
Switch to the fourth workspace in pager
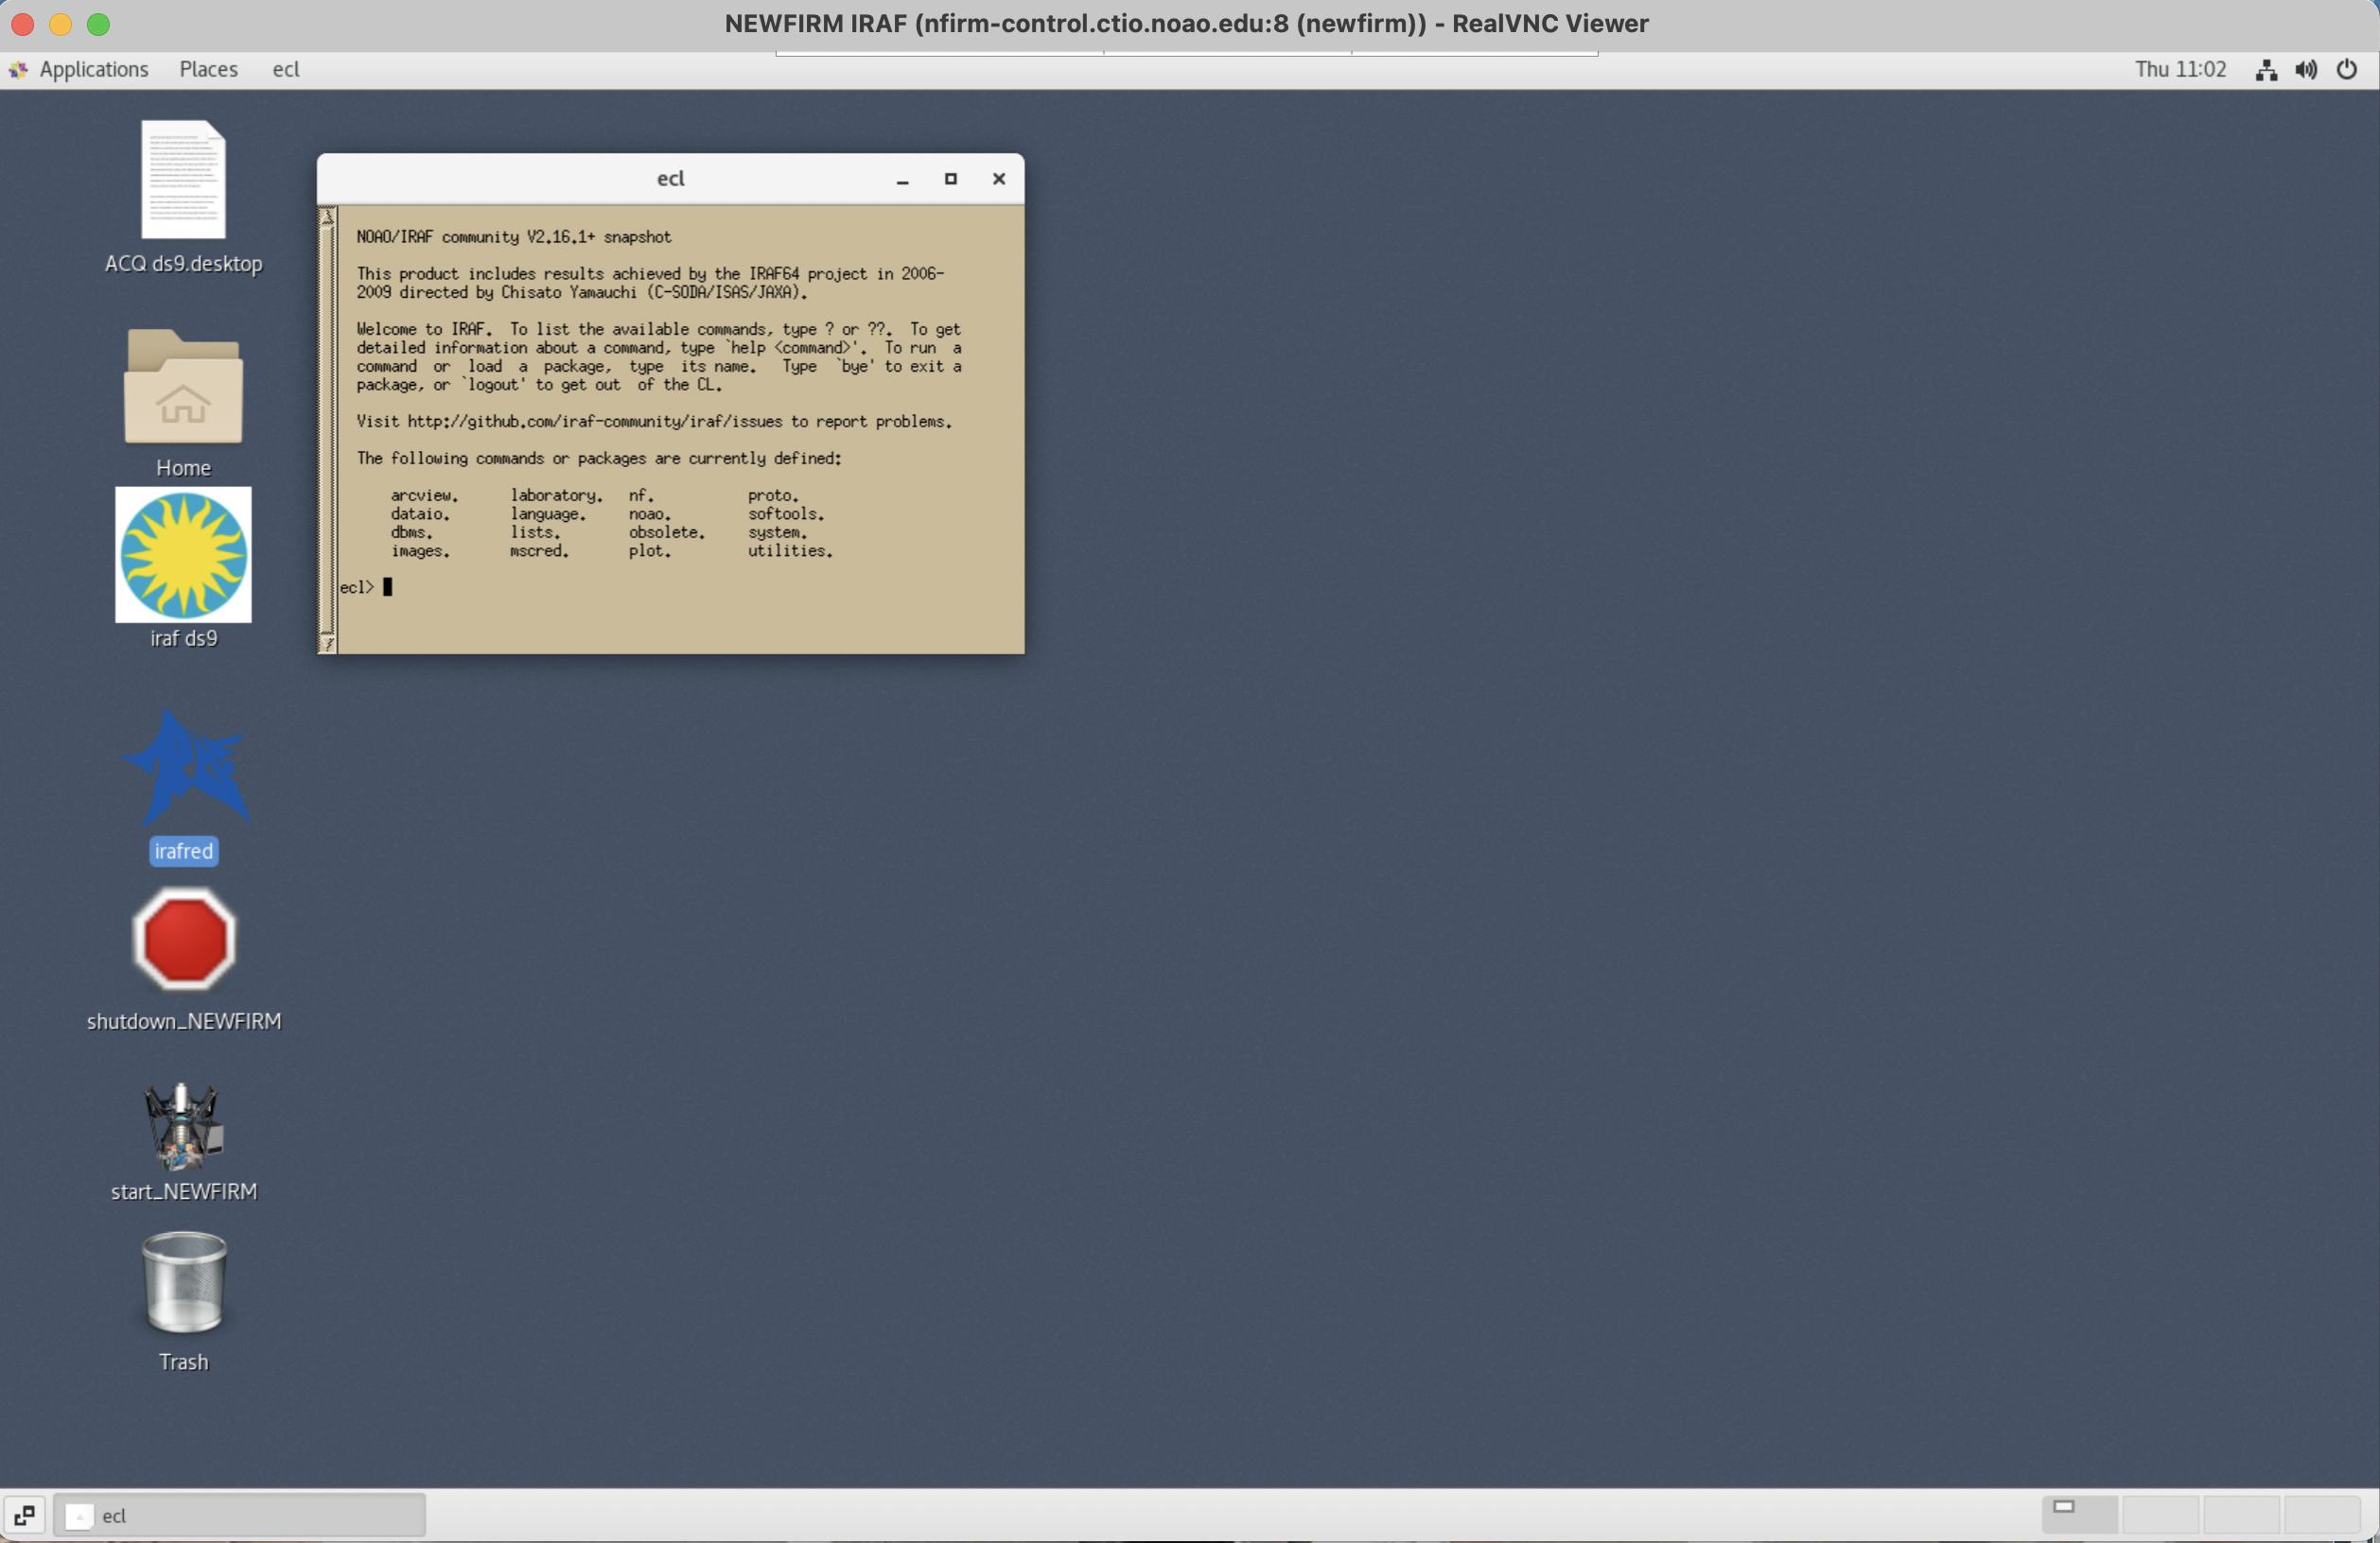pyautogui.click(x=2322, y=1515)
